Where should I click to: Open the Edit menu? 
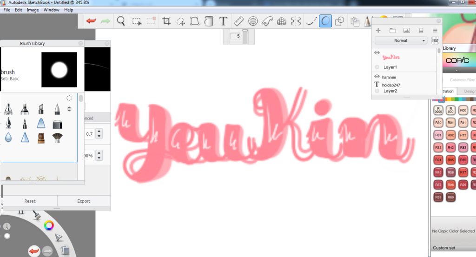click(19, 10)
